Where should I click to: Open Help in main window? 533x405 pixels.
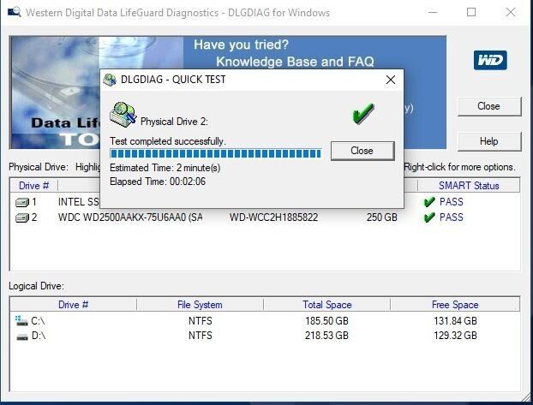click(x=489, y=141)
